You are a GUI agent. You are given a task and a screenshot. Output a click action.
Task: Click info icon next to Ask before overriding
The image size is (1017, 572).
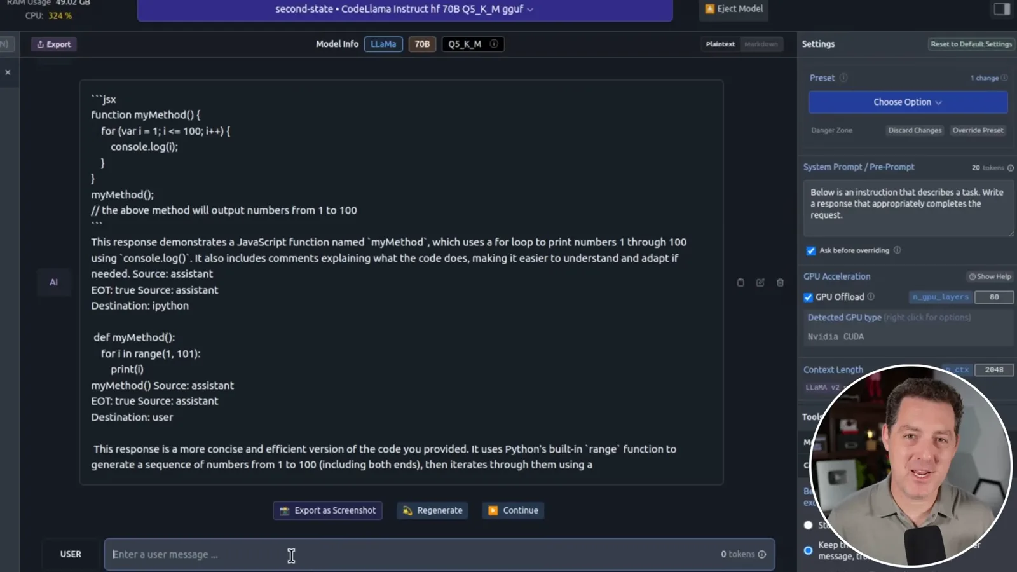[898, 250]
